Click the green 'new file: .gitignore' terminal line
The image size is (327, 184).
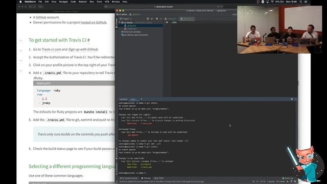click(139, 164)
